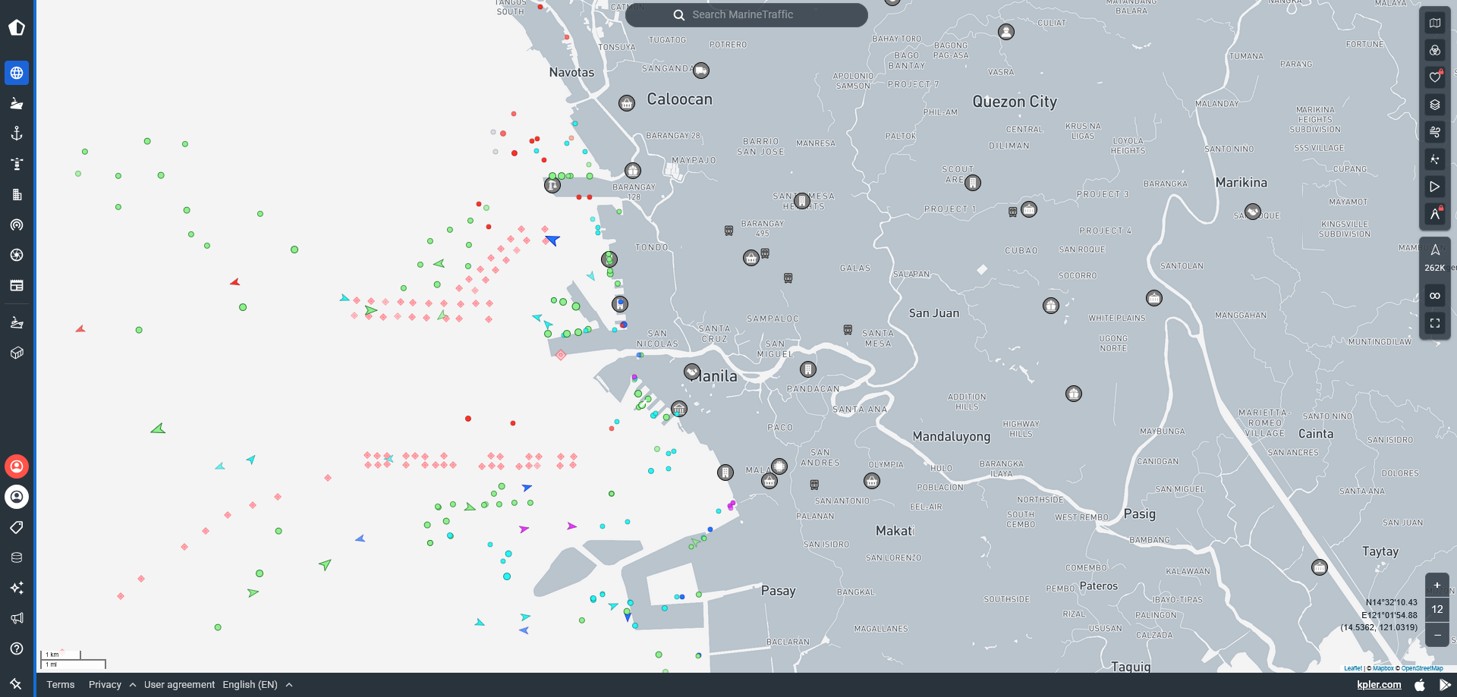Open the vessel filters three-circle icon
The height and width of the screenshot is (697, 1457).
[1435, 50]
